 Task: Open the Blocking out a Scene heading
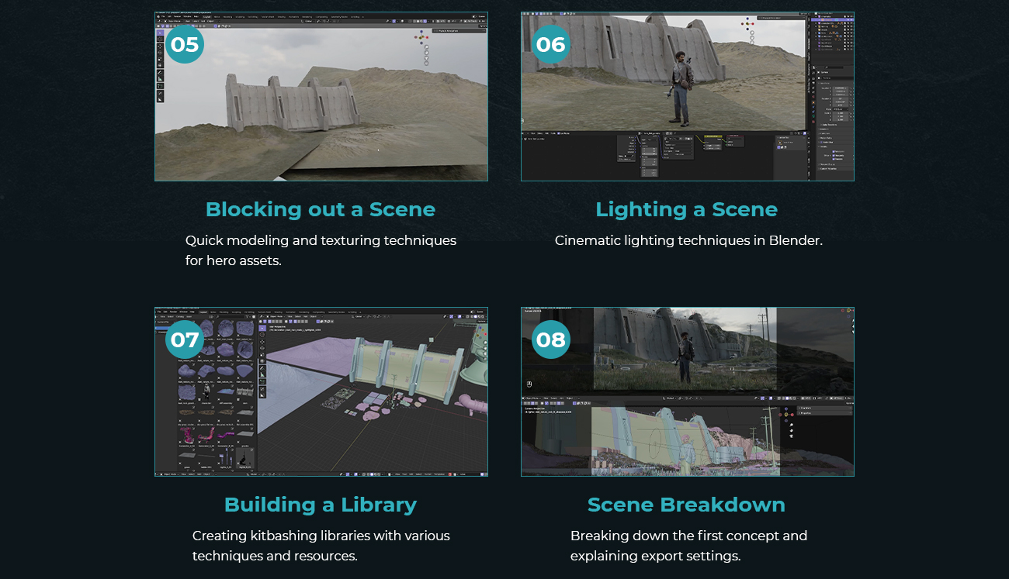click(x=320, y=209)
